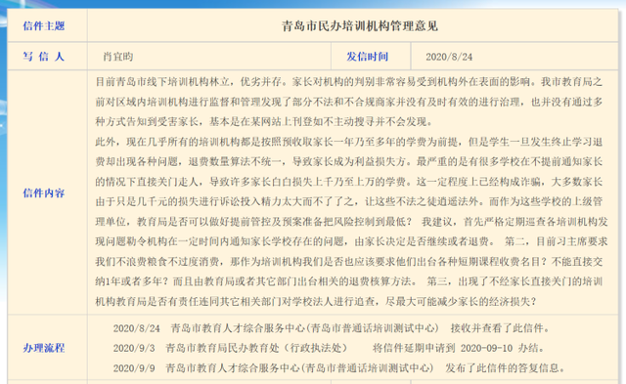Screen dimensions: 626x384
Task: Click the line starting 的情况下直接关门走人
Action: [x=348, y=182]
